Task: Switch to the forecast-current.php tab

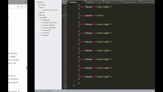Action: [130, 2]
